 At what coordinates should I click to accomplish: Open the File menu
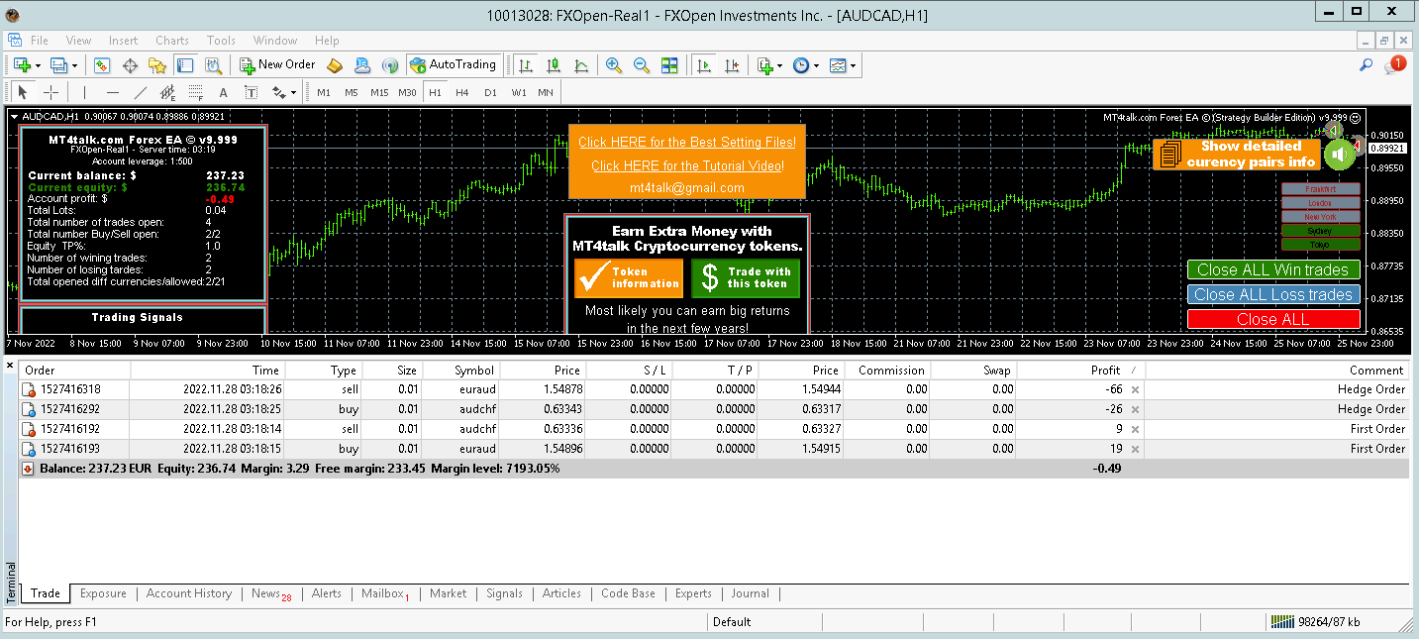coord(40,41)
